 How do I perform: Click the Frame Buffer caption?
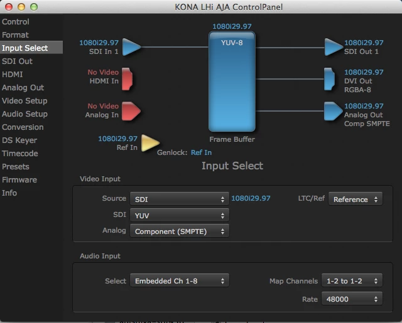(x=232, y=139)
